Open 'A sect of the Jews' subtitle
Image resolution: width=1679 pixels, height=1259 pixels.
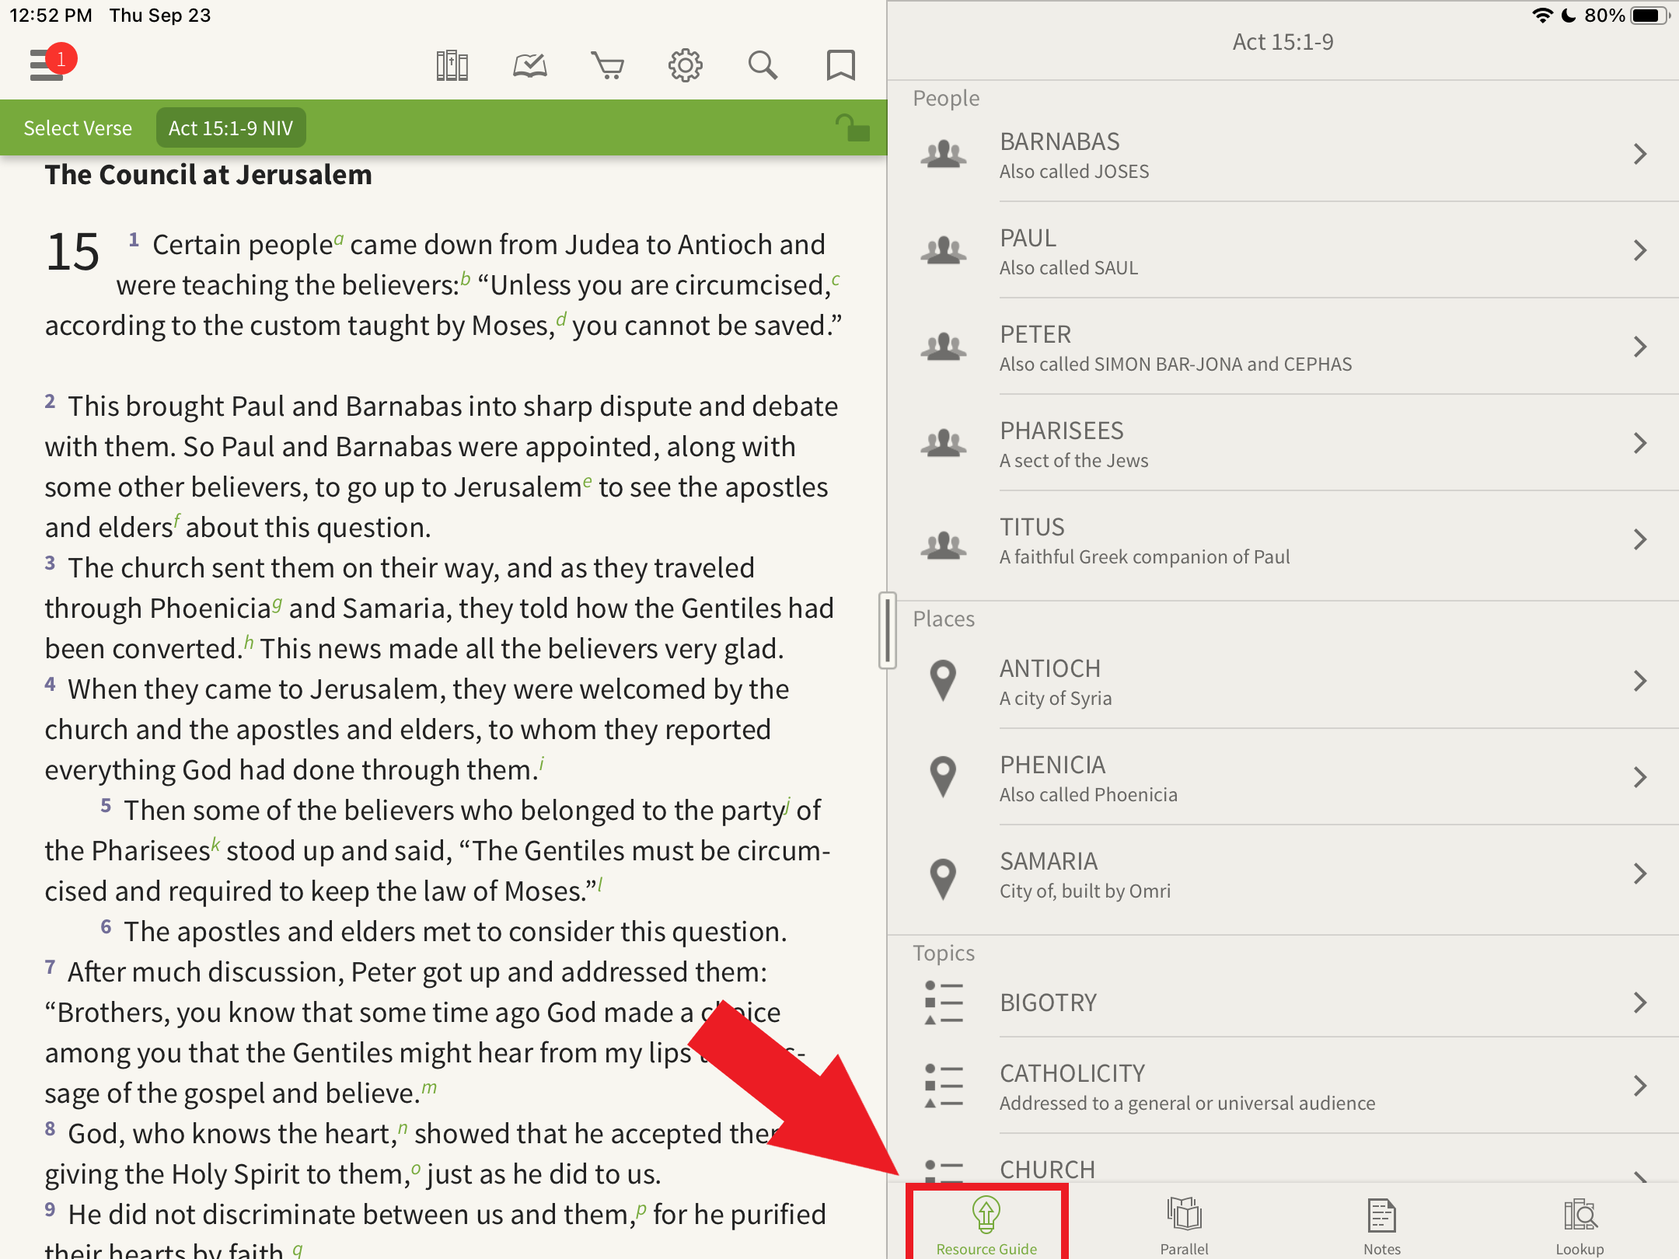point(1073,461)
